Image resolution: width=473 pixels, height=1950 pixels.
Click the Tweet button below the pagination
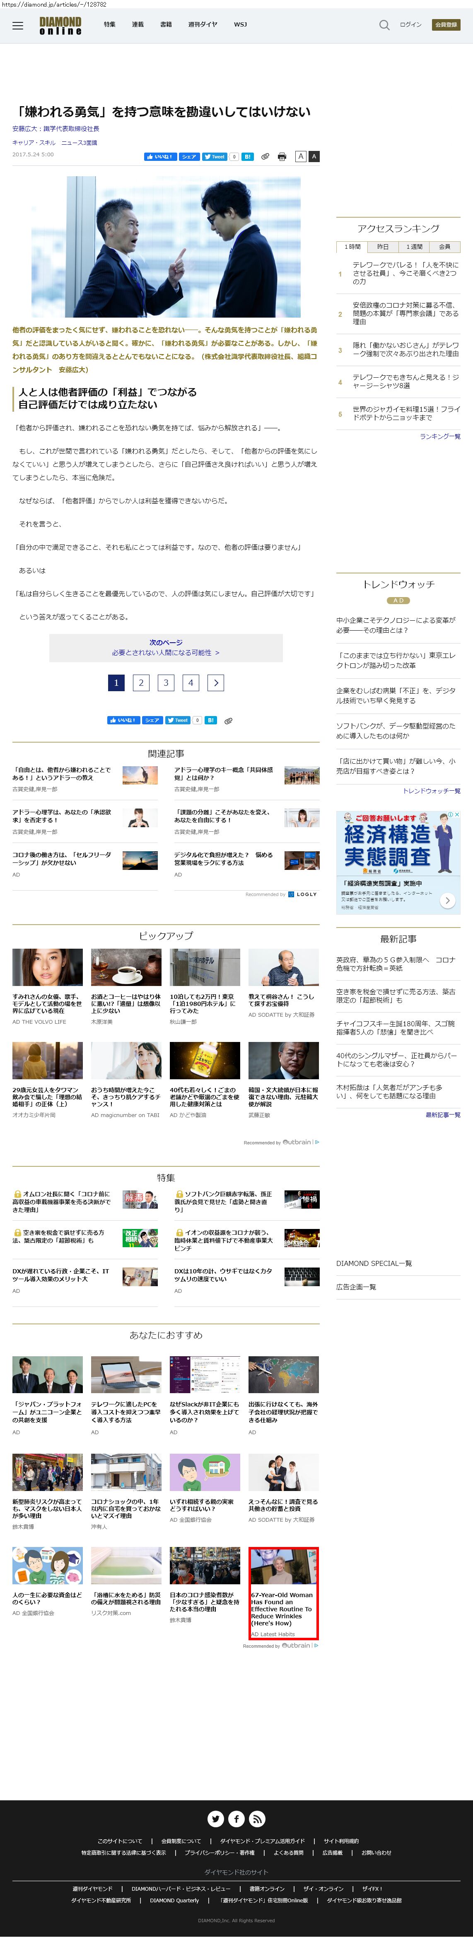(178, 720)
